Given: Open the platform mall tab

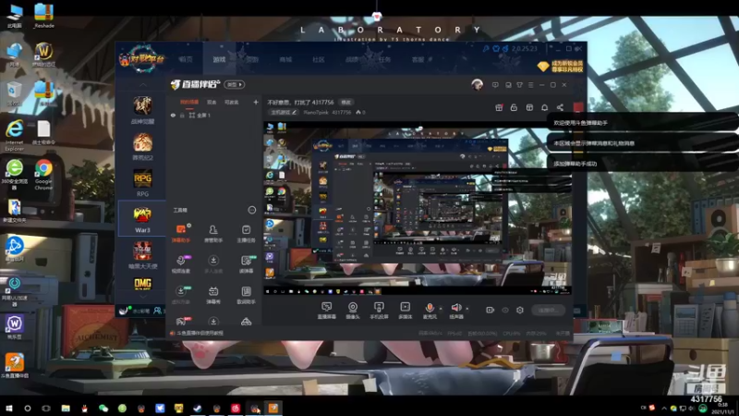Looking at the screenshot, I should coord(285,59).
